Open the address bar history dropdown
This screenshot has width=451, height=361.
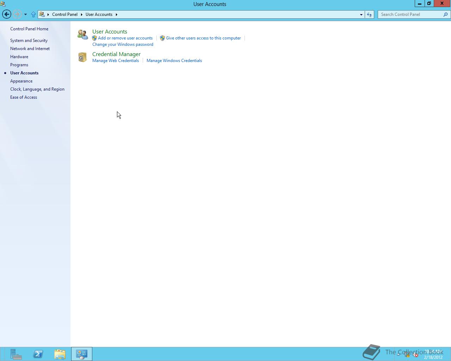361,14
